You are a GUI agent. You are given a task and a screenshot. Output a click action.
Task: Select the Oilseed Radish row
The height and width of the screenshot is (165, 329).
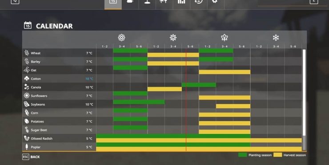click(x=162, y=138)
